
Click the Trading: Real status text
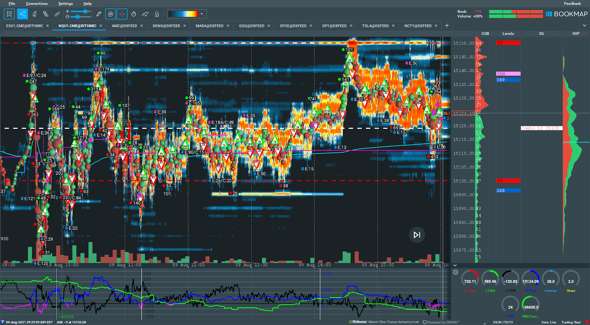(x=571, y=322)
